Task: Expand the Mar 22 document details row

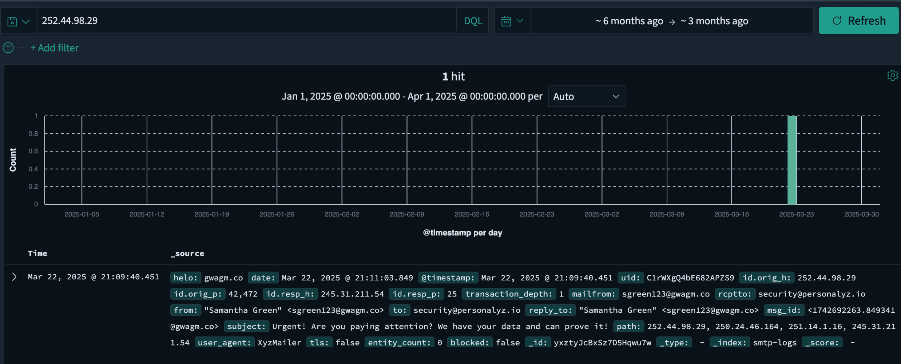Action: [15, 277]
